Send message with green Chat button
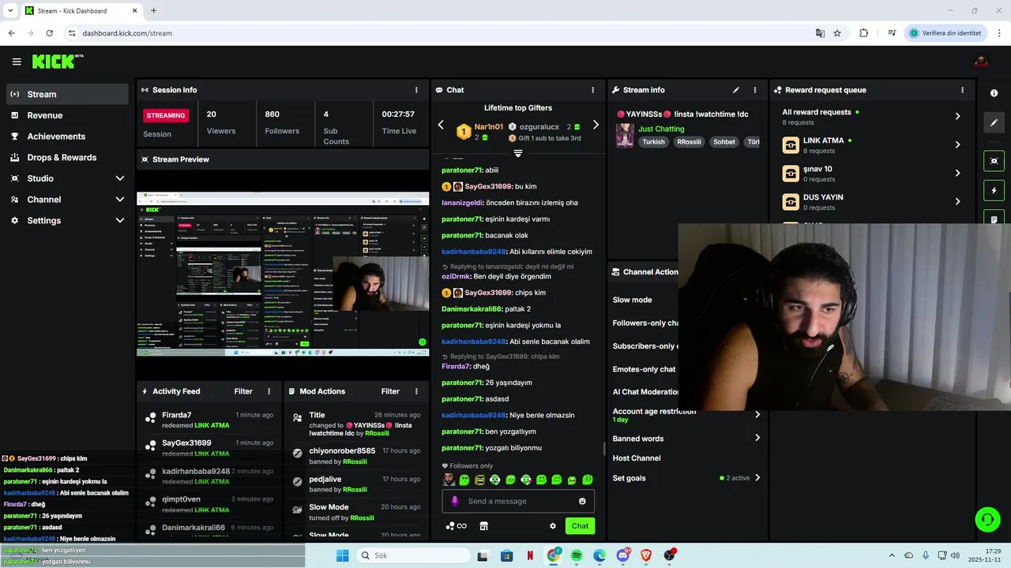The height and width of the screenshot is (568, 1011). (x=581, y=526)
